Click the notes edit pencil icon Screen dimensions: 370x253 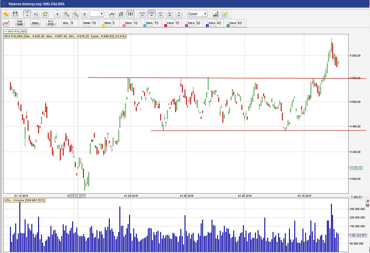click(225, 14)
